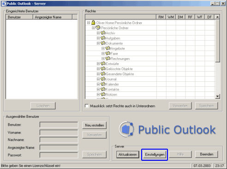Open Einstellungen in the Server group
The image size is (227, 169).
click(x=155, y=154)
